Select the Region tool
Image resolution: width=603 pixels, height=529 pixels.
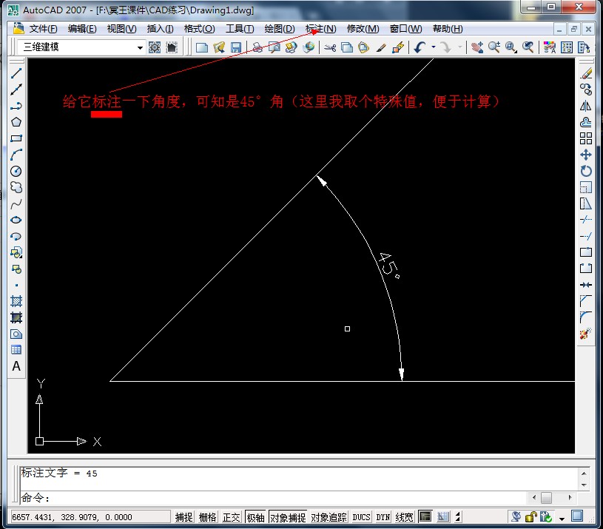16,334
